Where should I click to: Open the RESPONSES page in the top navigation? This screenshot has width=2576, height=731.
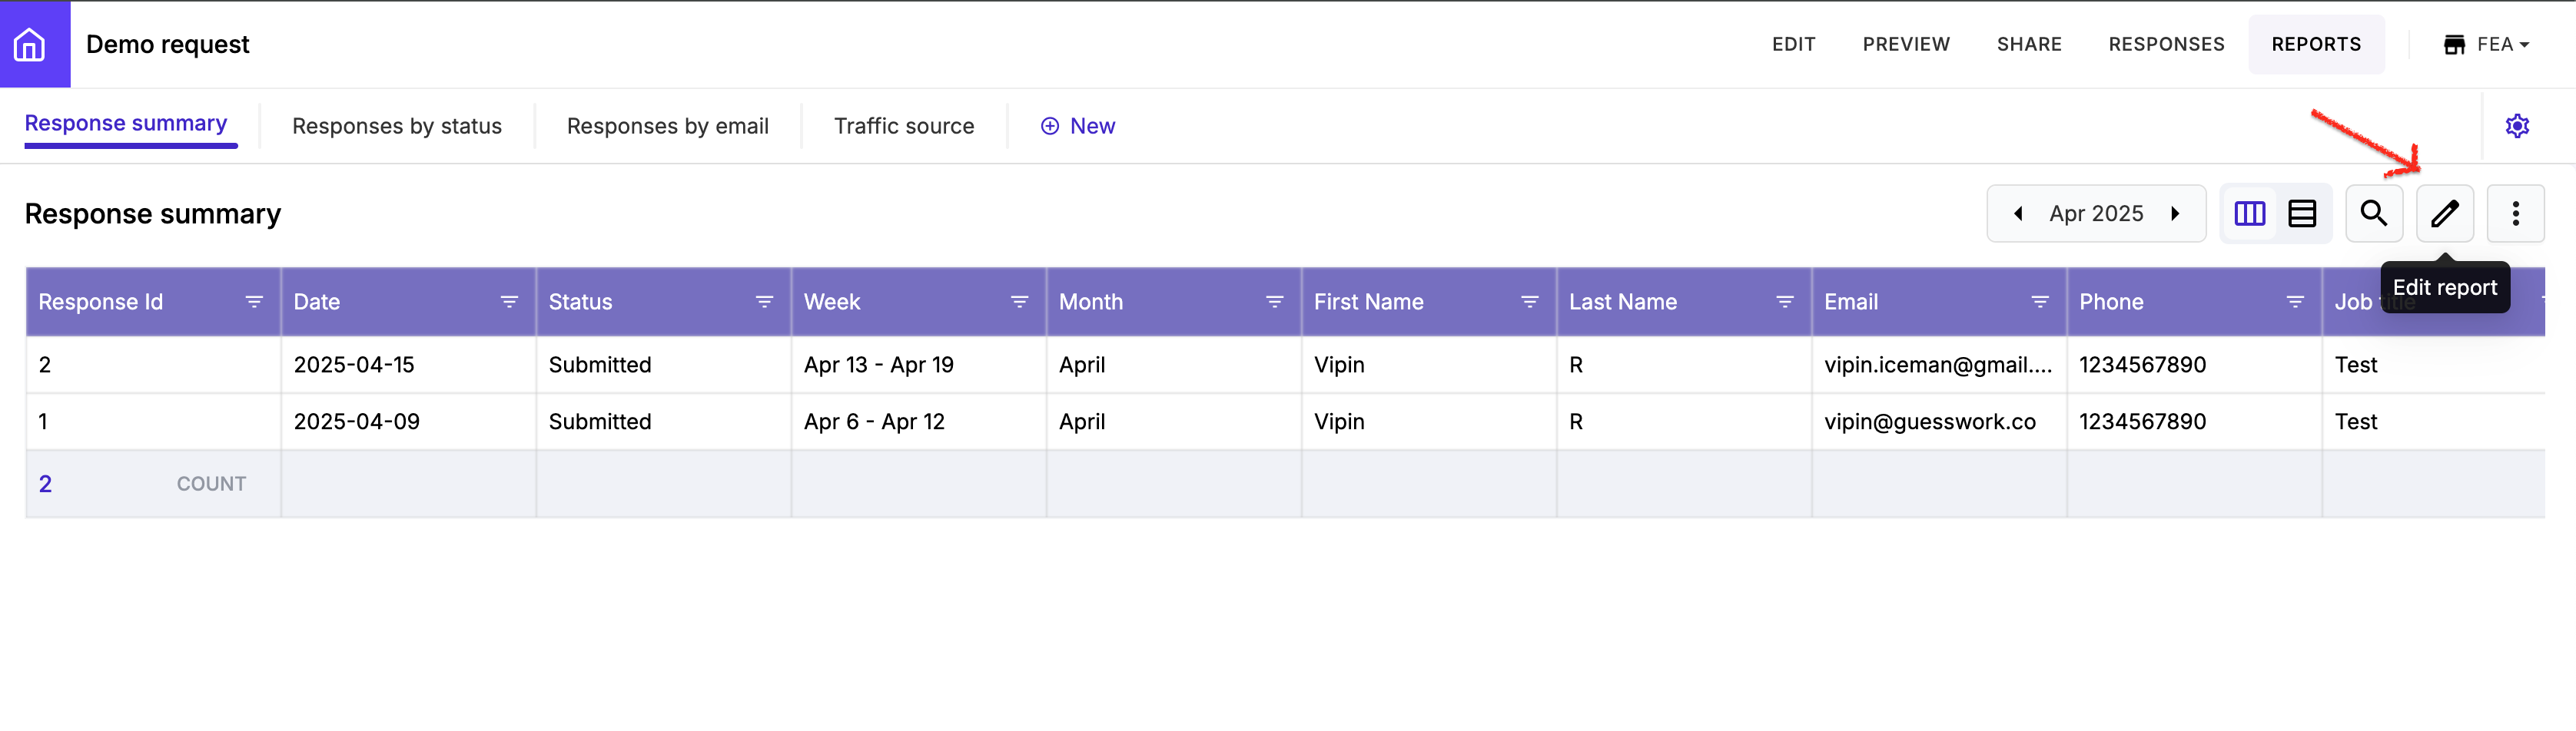2166,44
